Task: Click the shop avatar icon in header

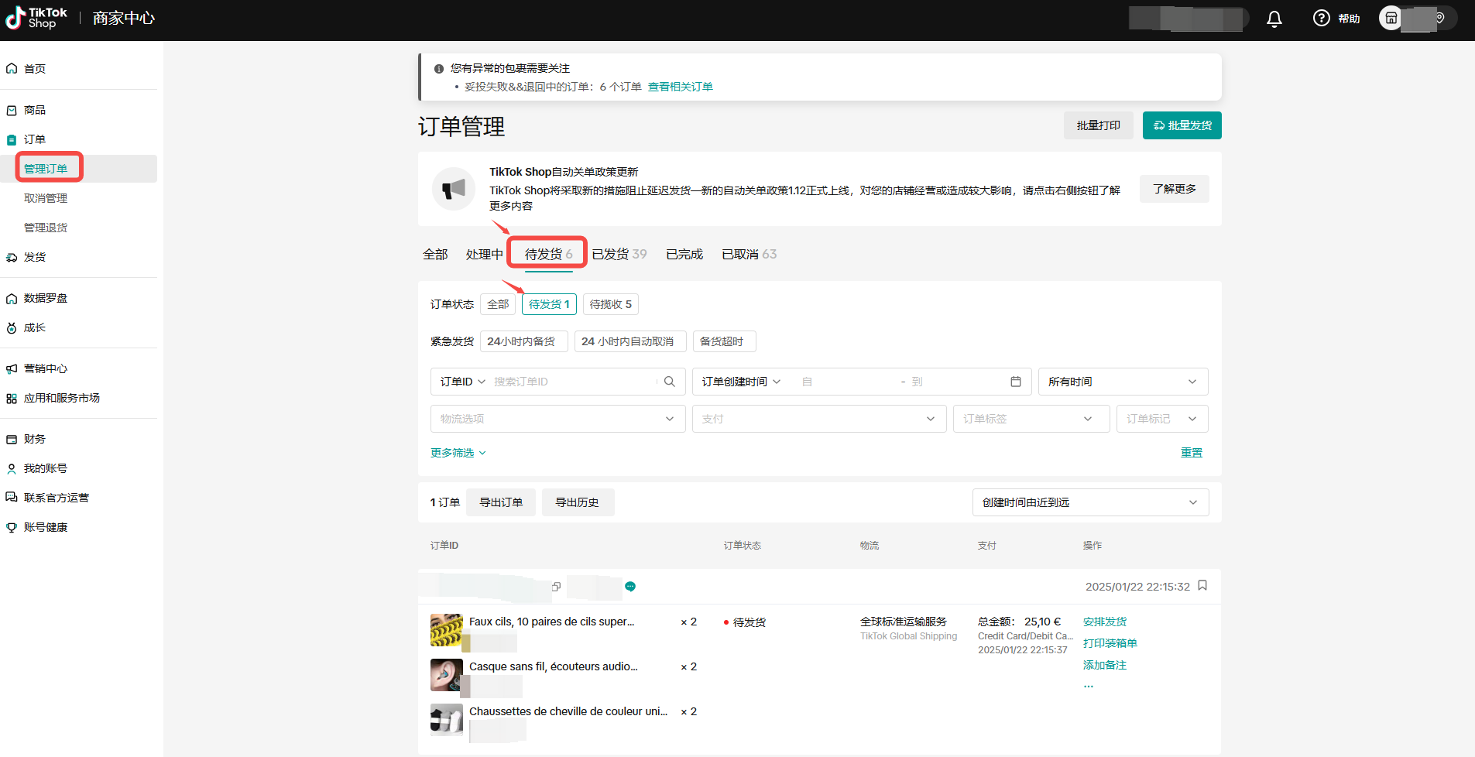Action: (1391, 18)
